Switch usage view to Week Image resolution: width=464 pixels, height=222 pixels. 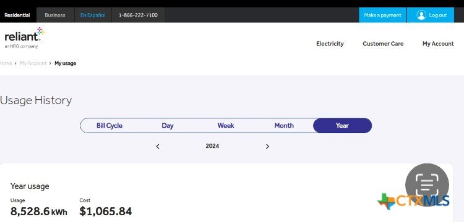click(x=226, y=126)
